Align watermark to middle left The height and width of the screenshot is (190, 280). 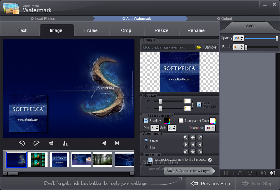coord(186,144)
